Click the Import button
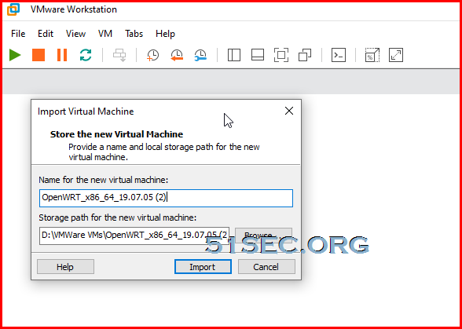Image resolution: width=462 pixels, height=329 pixels. tap(203, 267)
